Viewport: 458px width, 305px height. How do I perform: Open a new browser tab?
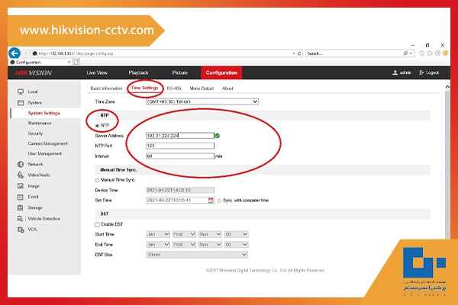[76, 62]
